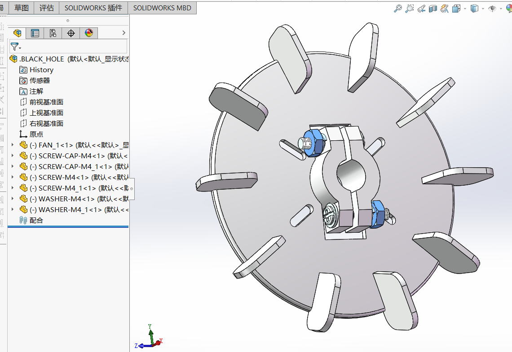This screenshot has height=352, width=512.
Task: Activate the Section View icon
Action: [433, 9]
